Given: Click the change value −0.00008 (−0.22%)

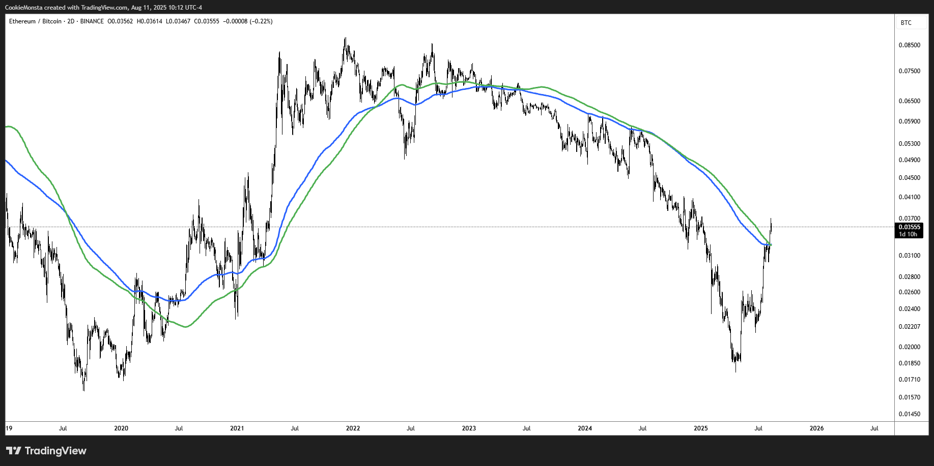Looking at the screenshot, I should coord(248,21).
